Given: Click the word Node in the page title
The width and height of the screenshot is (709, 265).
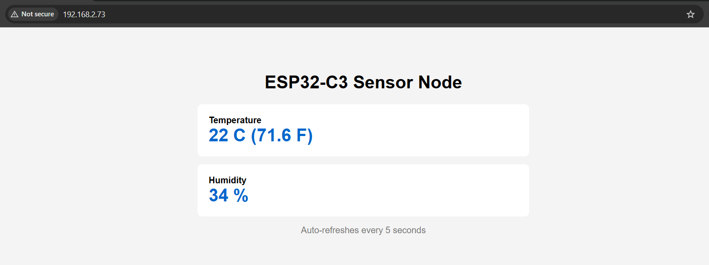Looking at the screenshot, I should point(440,82).
